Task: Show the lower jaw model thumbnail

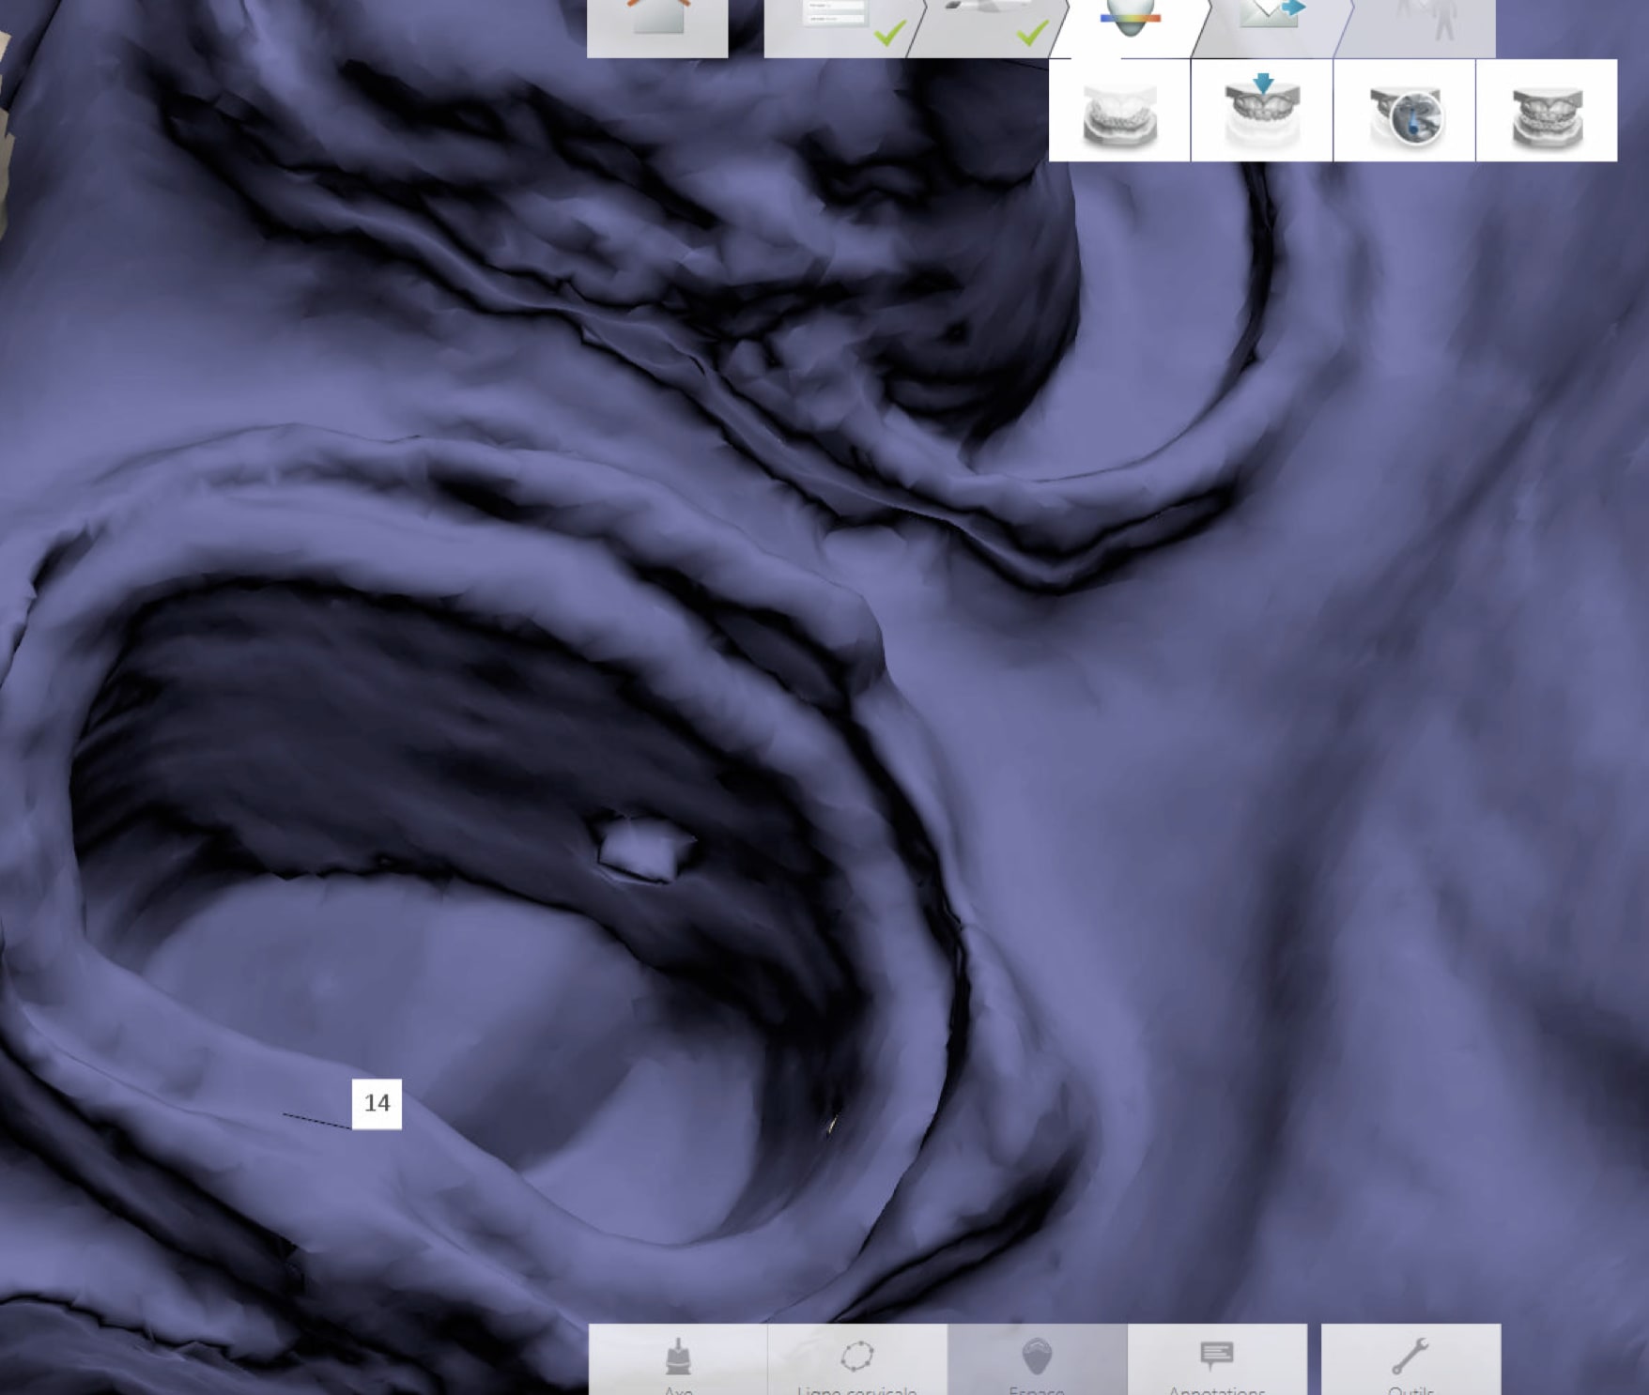Action: click(1119, 112)
